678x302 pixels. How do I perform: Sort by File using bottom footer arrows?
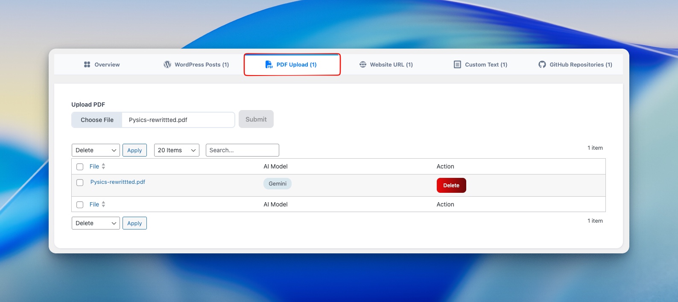click(x=103, y=204)
